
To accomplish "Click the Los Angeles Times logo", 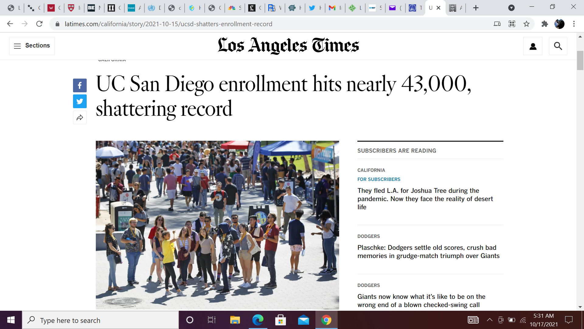I will tap(288, 46).
